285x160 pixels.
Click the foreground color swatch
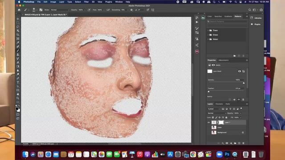point(17,109)
